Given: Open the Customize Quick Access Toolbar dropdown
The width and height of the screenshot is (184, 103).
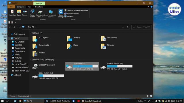Looking at the screenshot, I should (15, 22).
